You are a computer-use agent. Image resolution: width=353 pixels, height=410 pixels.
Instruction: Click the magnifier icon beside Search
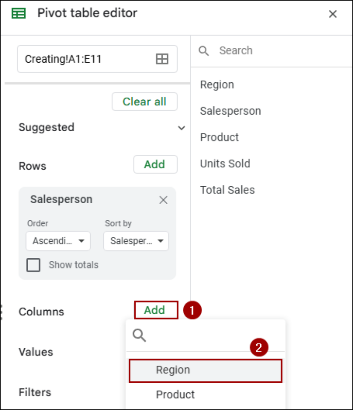click(x=203, y=51)
